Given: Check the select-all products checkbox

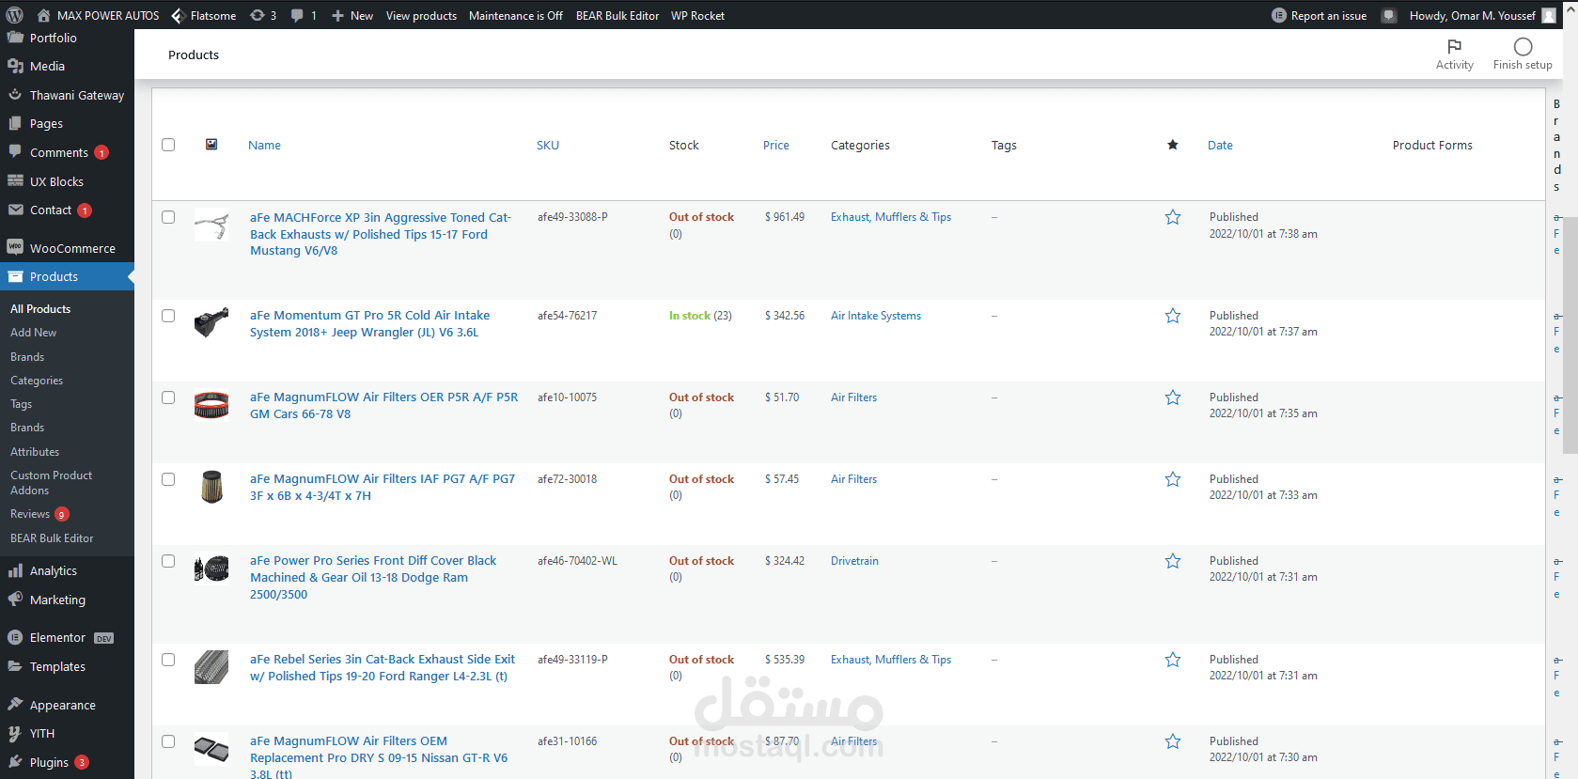Looking at the screenshot, I should (168, 145).
